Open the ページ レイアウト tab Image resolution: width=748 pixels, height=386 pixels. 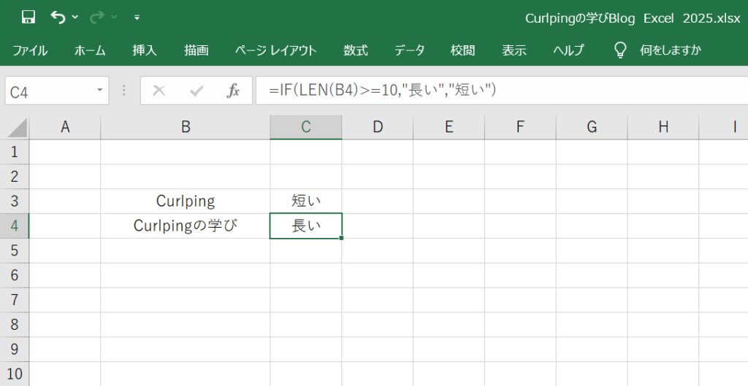pos(275,50)
